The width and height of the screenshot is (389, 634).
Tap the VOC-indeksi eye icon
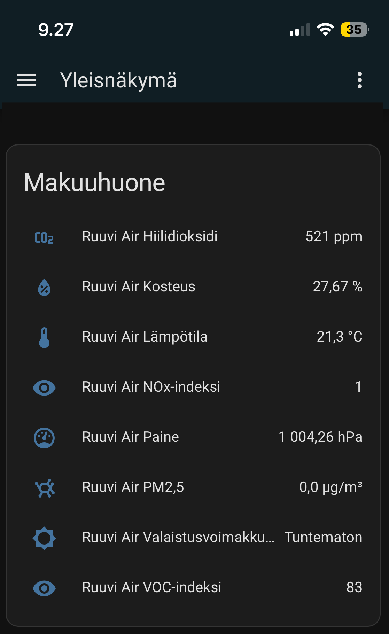tap(44, 588)
